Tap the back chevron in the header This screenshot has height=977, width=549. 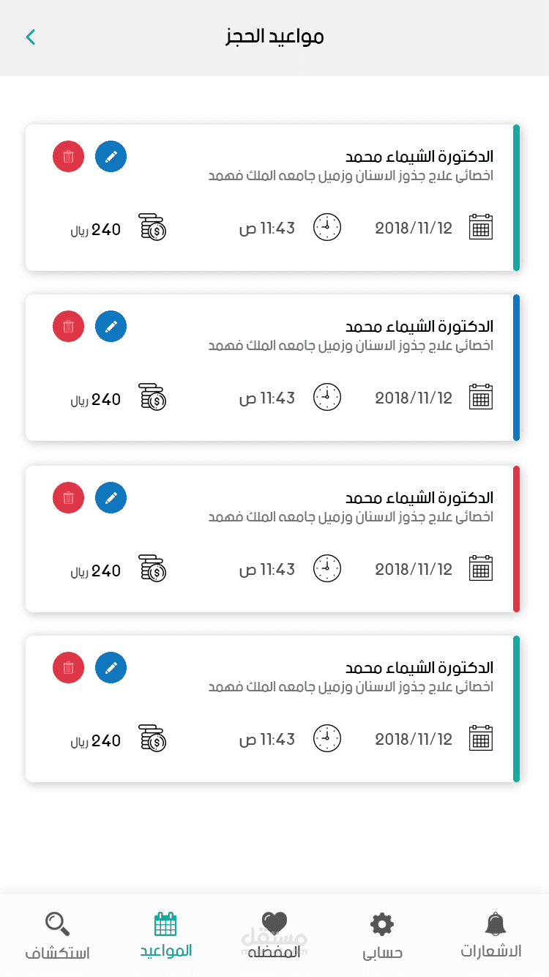30,37
